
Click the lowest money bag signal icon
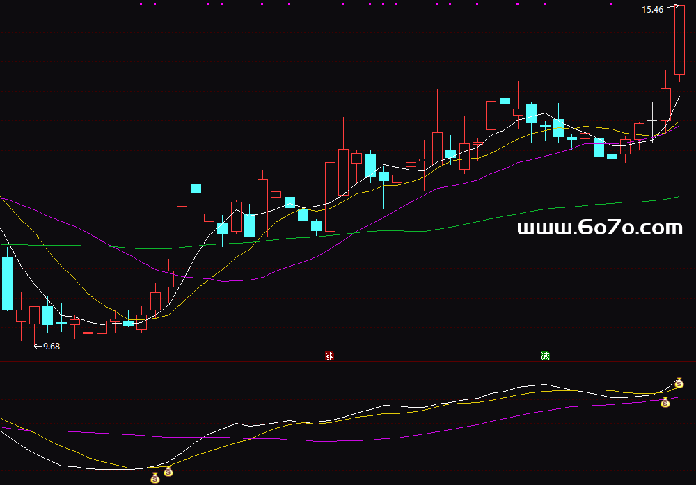(x=155, y=478)
